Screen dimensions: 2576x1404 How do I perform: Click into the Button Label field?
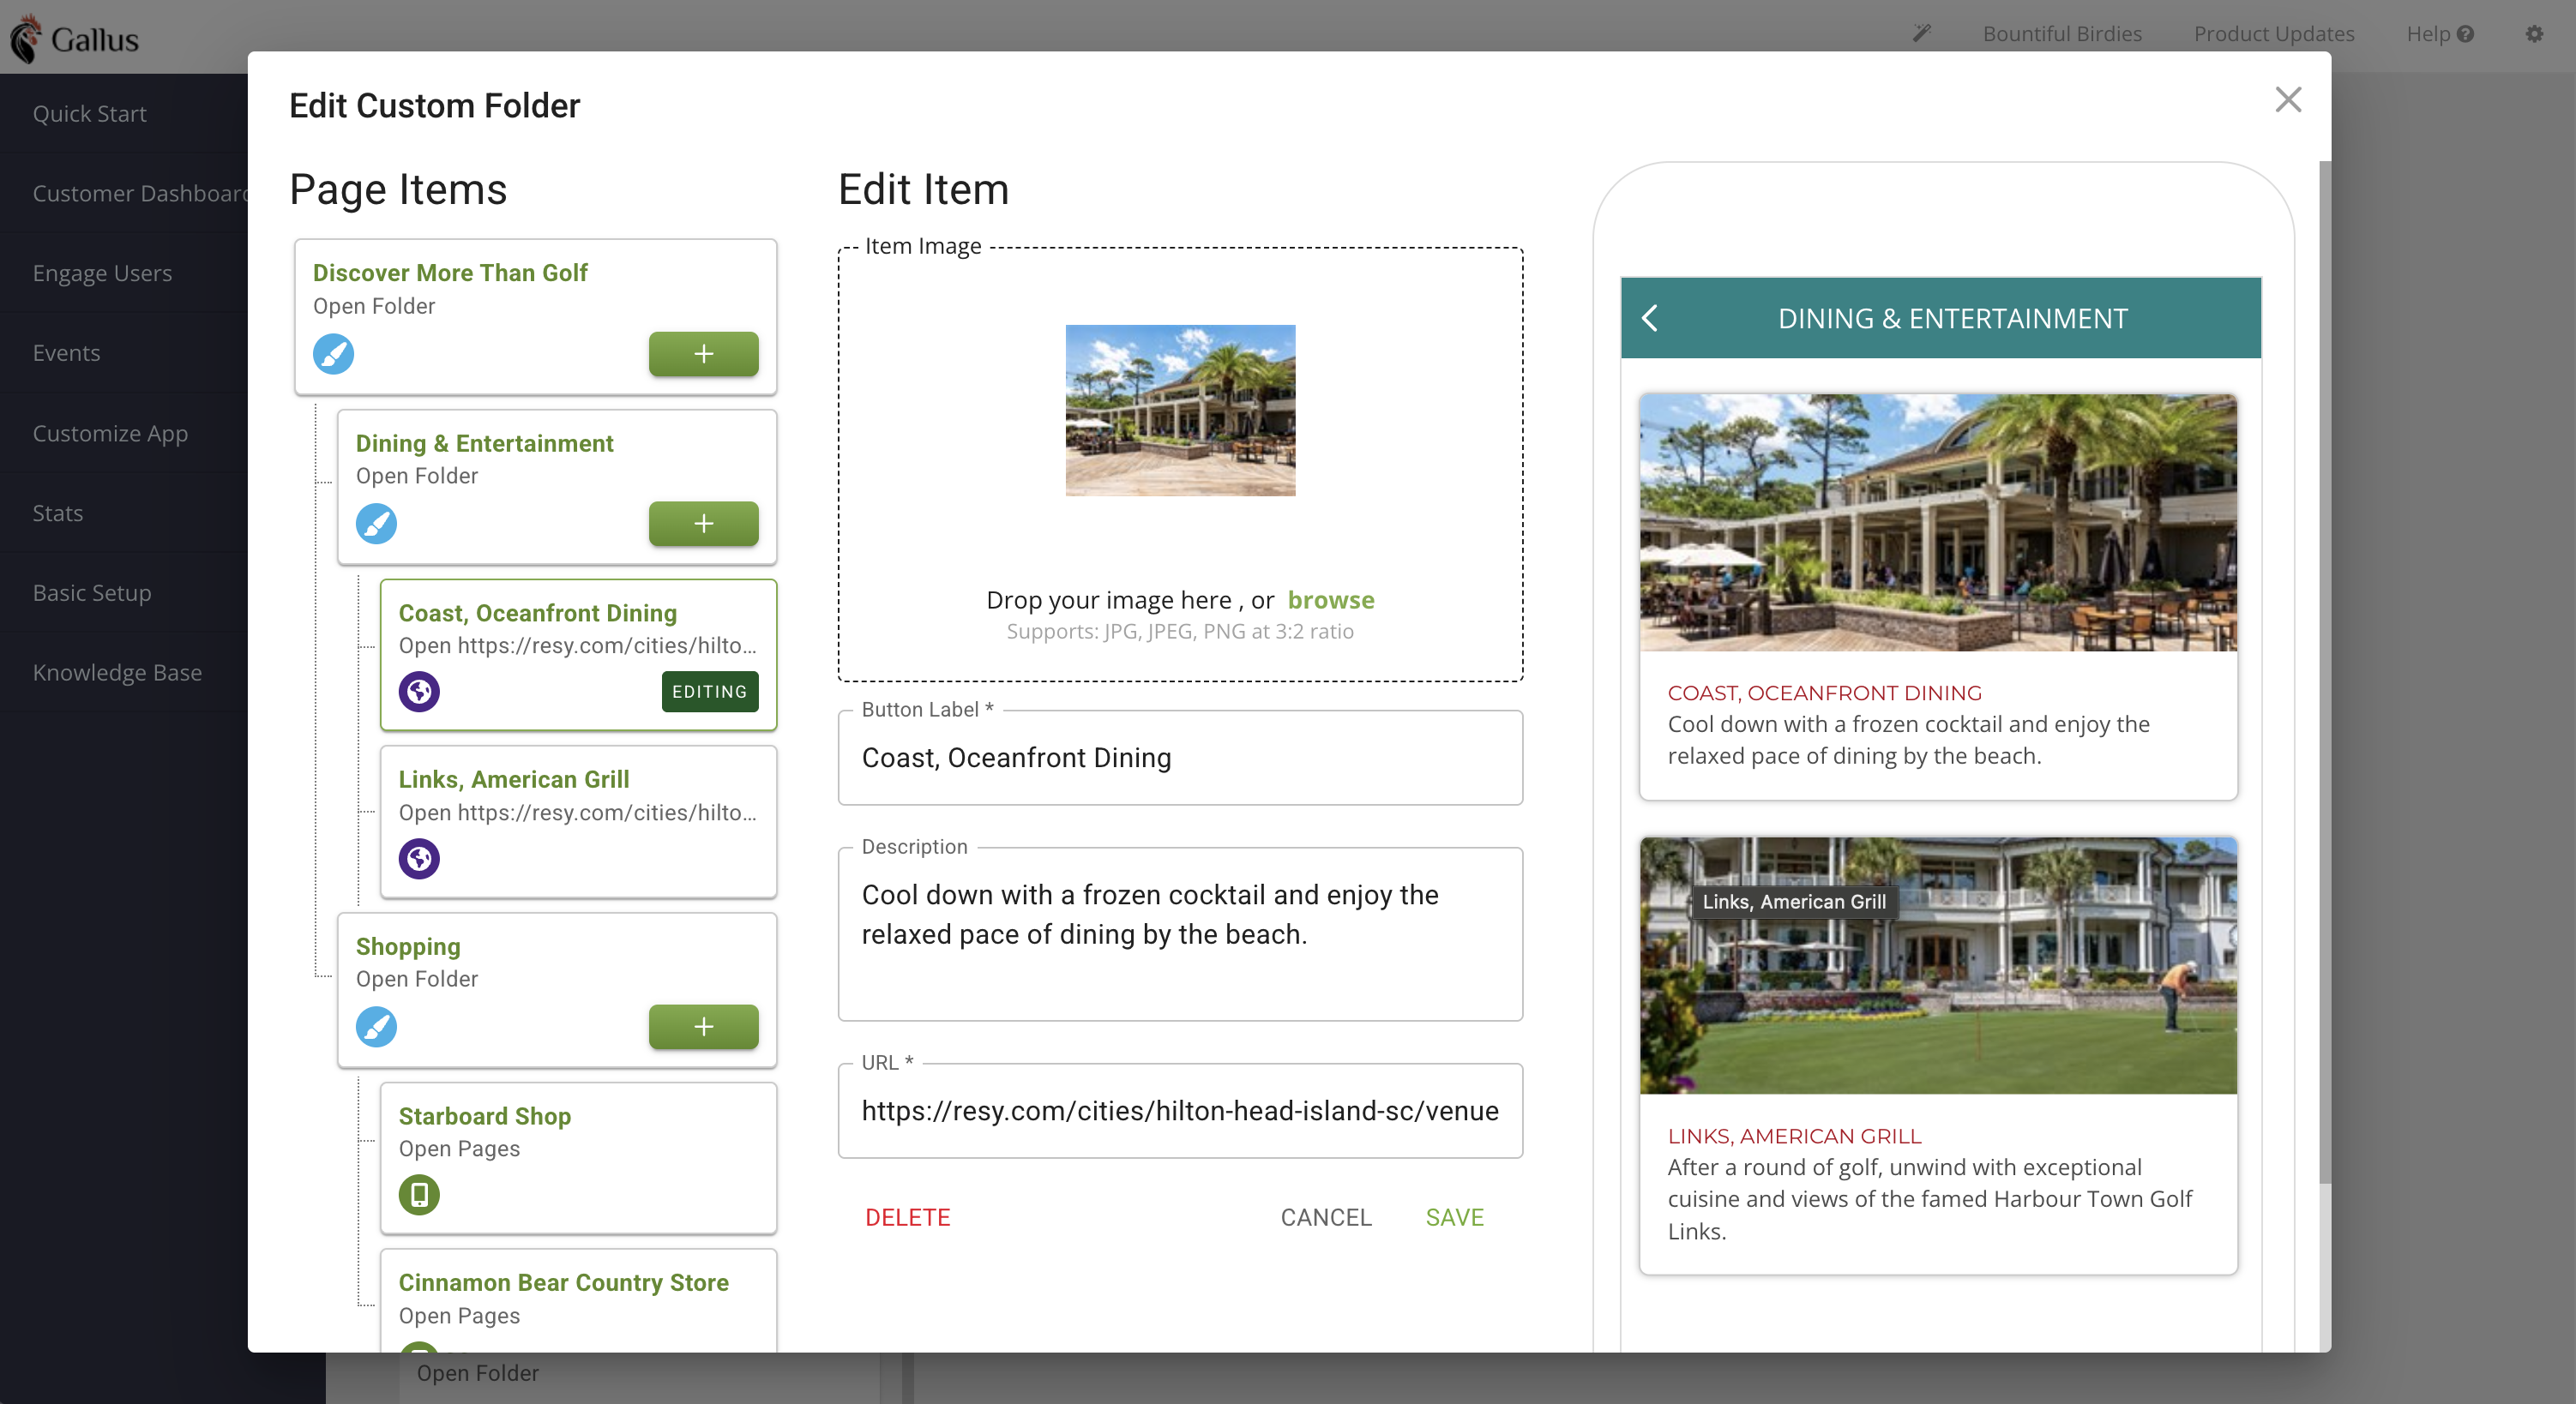point(1180,758)
